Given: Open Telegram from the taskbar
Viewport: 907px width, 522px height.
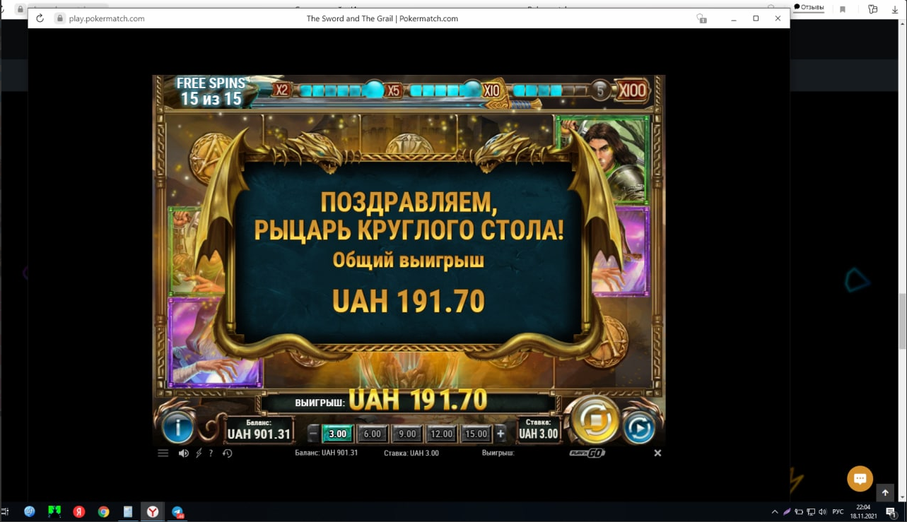Looking at the screenshot, I should (177, 512).
